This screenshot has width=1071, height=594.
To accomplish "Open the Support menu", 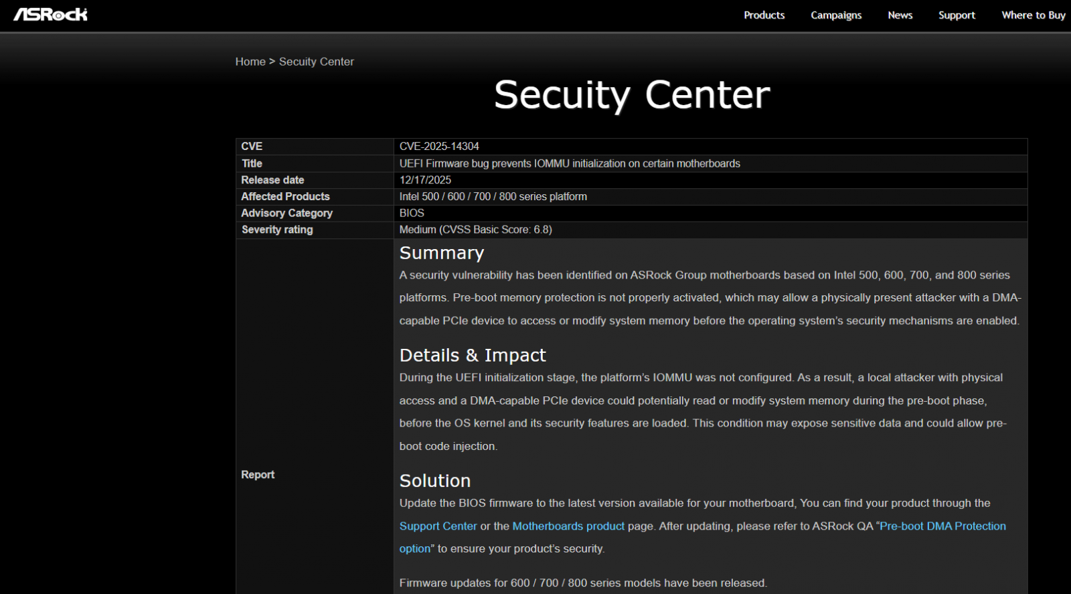I will (956, 15).
